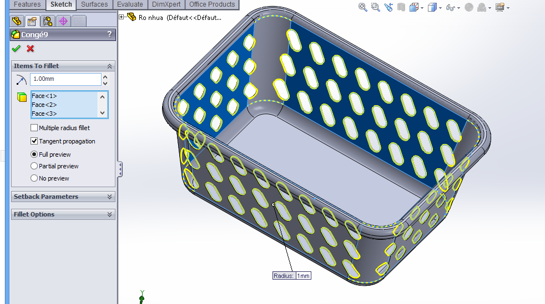Click the Zoom to Fit icon
545x304 pixels.
(363, 8)
